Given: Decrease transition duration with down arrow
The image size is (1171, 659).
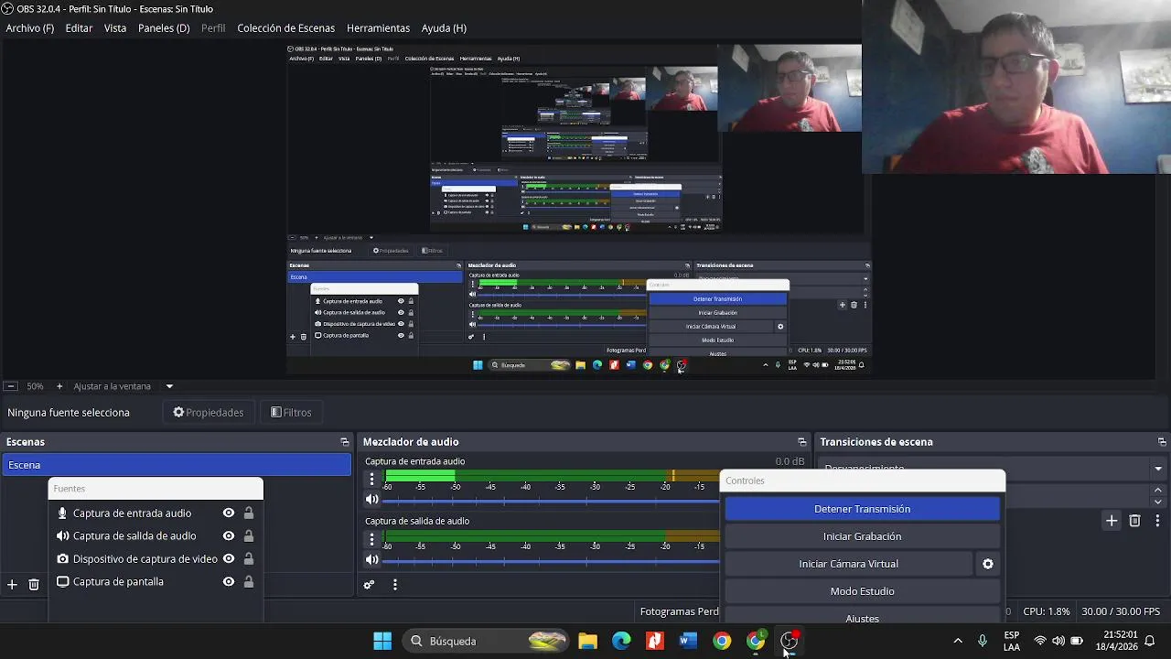Looking at the screenshot, I should click(x=1158, y=502).
